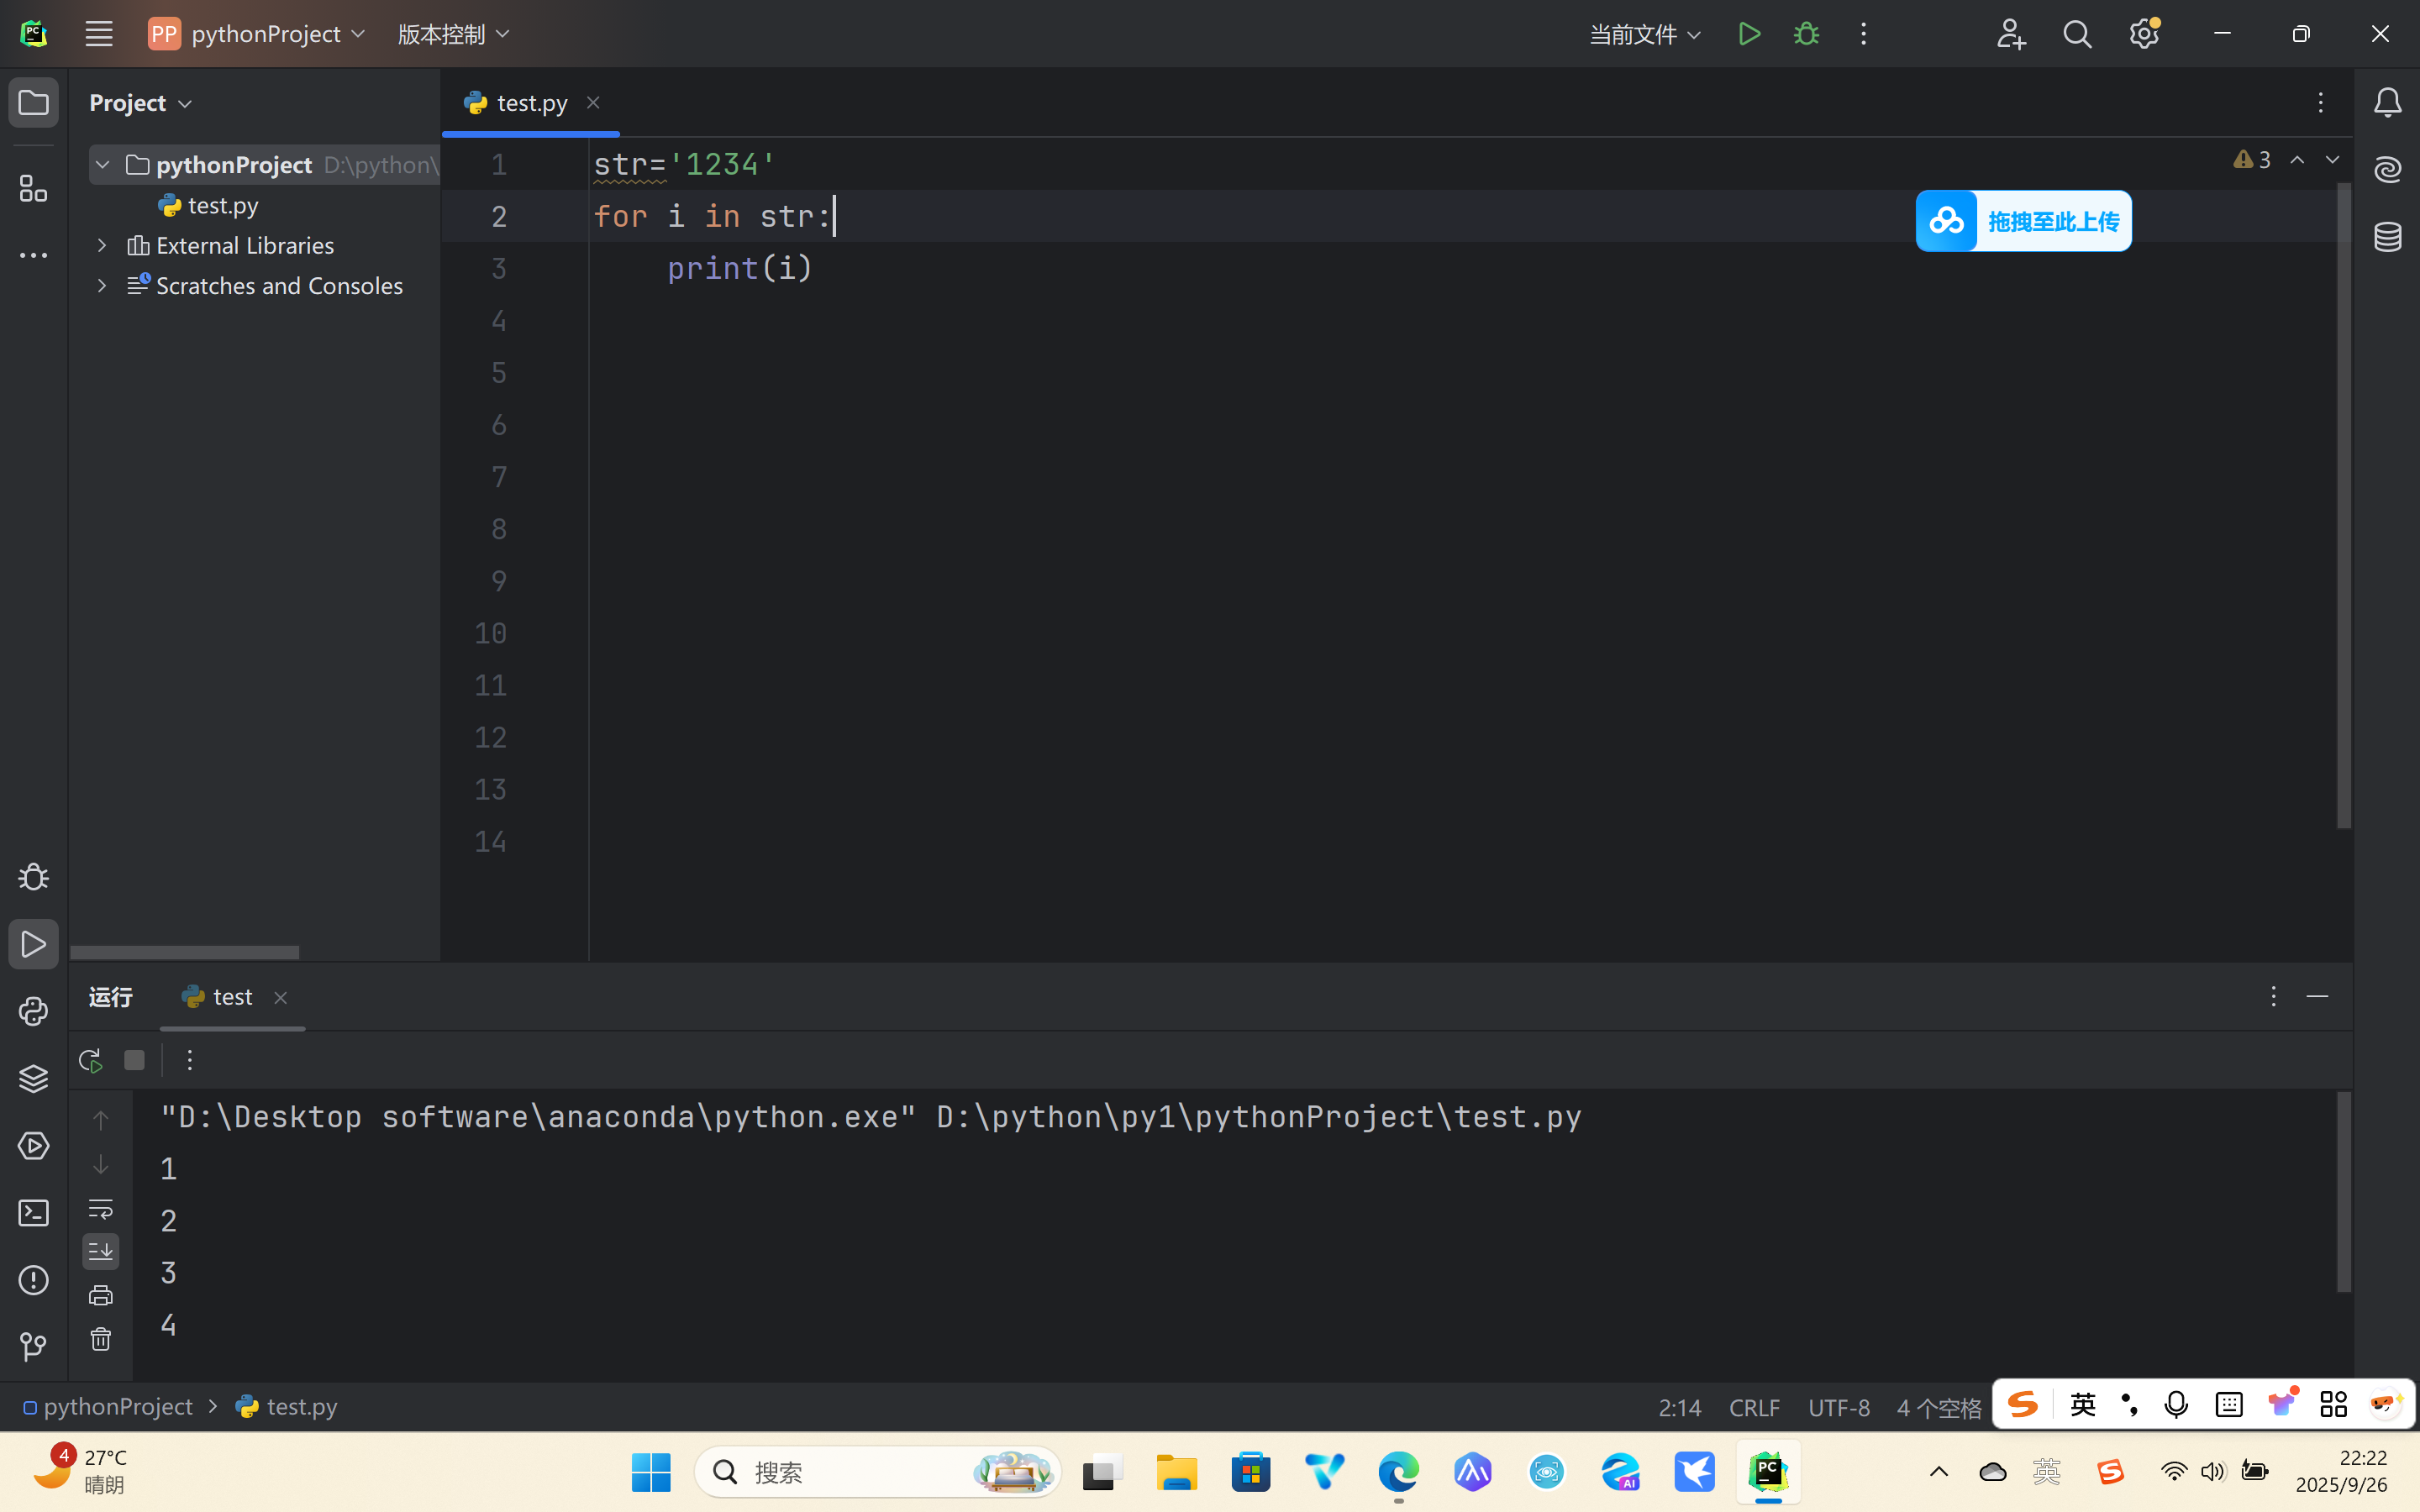Start debugging via the bug icon
The width and height of the screenshot is (2420, 1512).
pyautogui.click(x=1807, y=33)
